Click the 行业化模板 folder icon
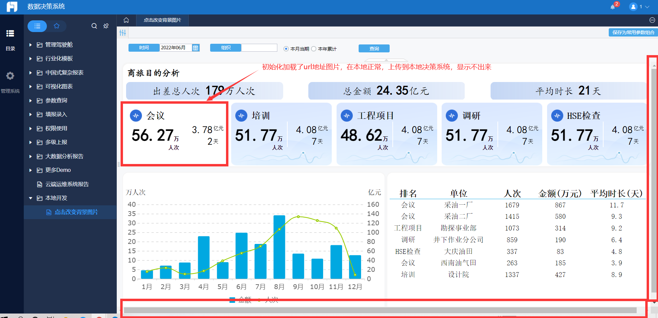The width and height of the screenshot is (658, 318). coord(40,59)
